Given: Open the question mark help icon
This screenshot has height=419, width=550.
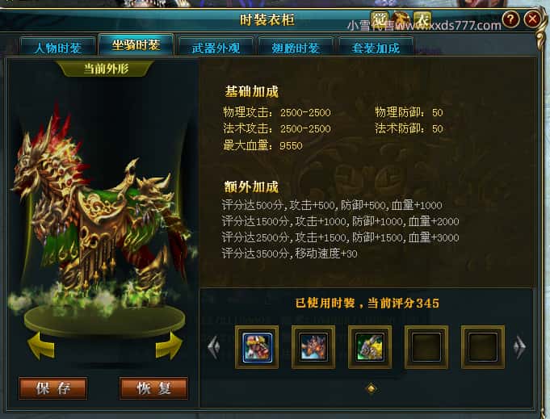Looking at the screenshot, I should click(x=510, y=19).
